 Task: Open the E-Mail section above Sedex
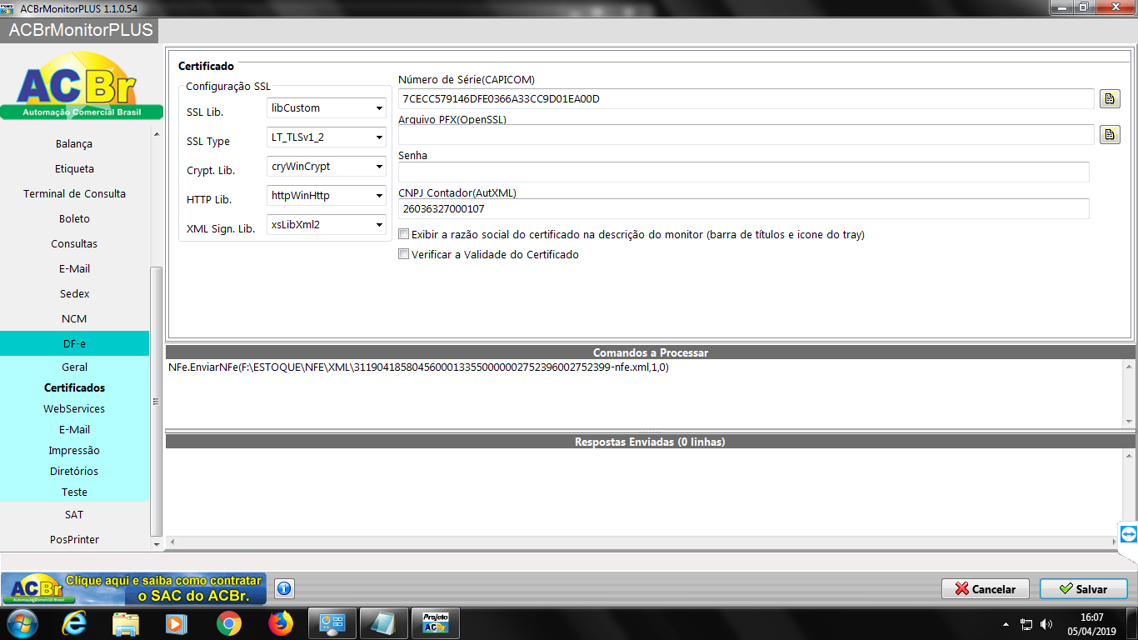pos(74,268)
